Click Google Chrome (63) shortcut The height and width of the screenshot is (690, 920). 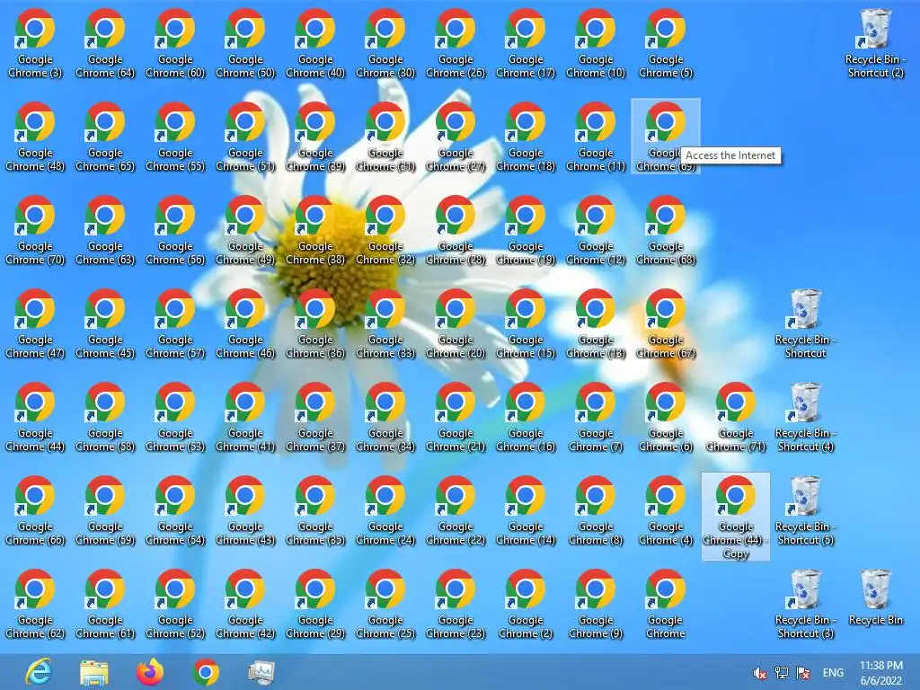pyautogui.click(x=105, y=230)
